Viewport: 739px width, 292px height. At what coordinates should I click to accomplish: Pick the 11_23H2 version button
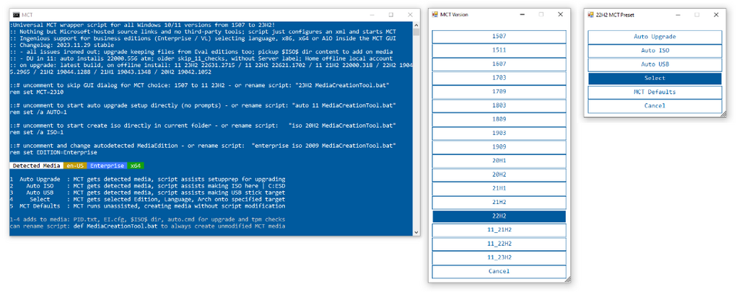(x=499, y=257)
